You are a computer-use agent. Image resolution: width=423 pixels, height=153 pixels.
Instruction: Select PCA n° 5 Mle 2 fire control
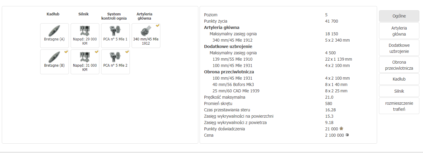click(115, 57)
